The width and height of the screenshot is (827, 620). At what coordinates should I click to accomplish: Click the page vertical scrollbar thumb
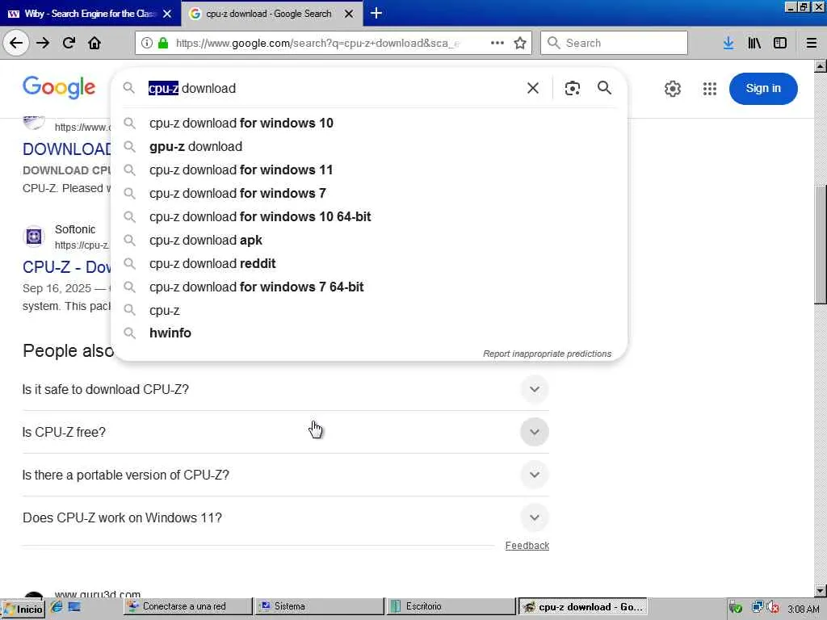[821, 244]
